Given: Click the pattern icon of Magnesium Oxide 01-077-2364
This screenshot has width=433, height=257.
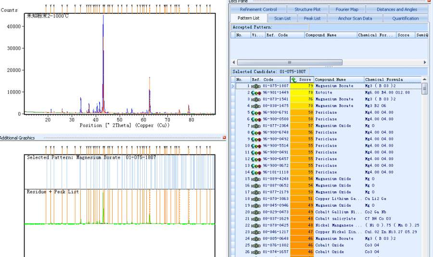Looking at the screenshot, I should 256,126.
